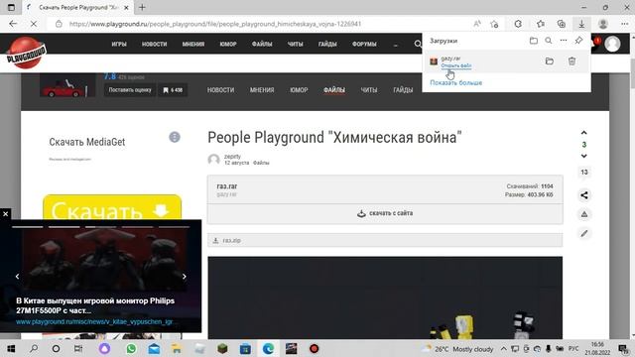Go back with browser back arrow

tap(13, 24)
